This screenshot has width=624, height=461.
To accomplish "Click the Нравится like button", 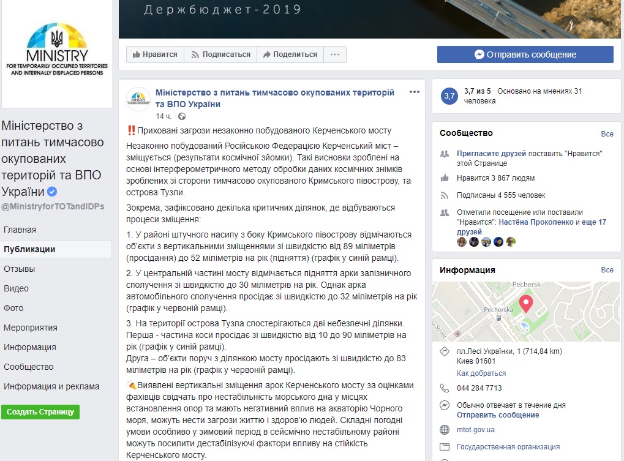I will [x=155, y=54].
